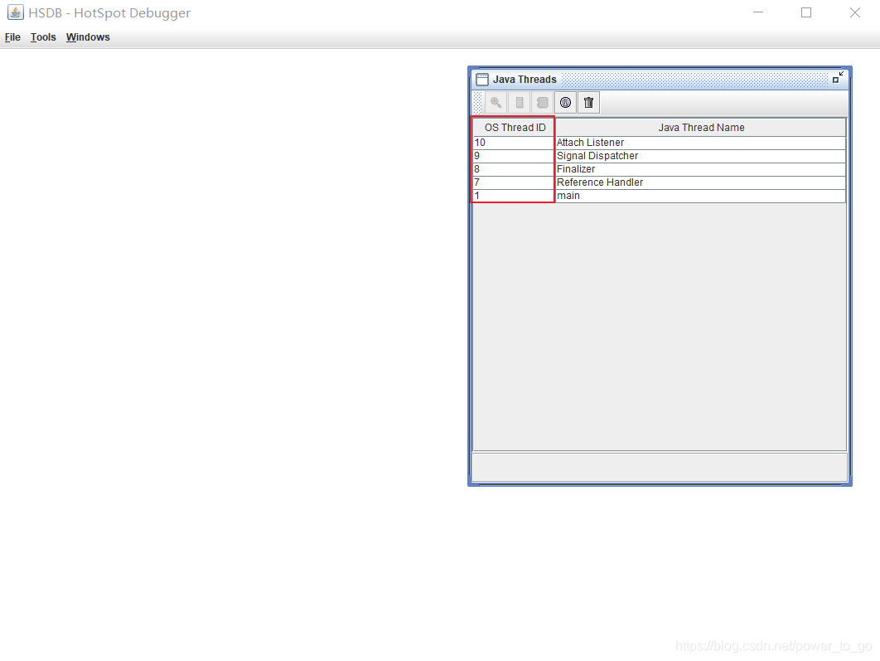880x661 pixels.
Task: Select the Attach Listener thread row
Action: pyautogui.click(x=660, y=143)
